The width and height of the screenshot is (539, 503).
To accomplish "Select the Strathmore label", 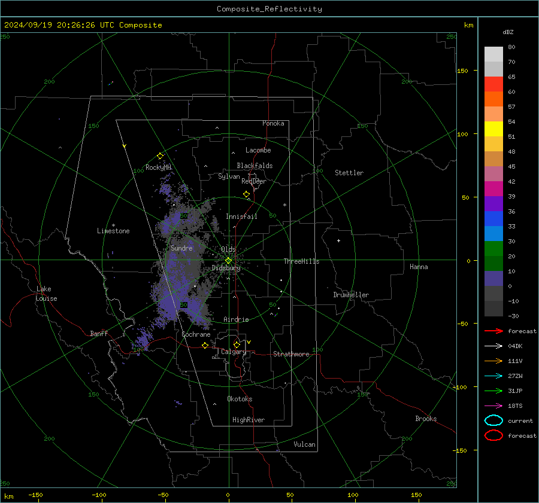I will coord(291,354).
